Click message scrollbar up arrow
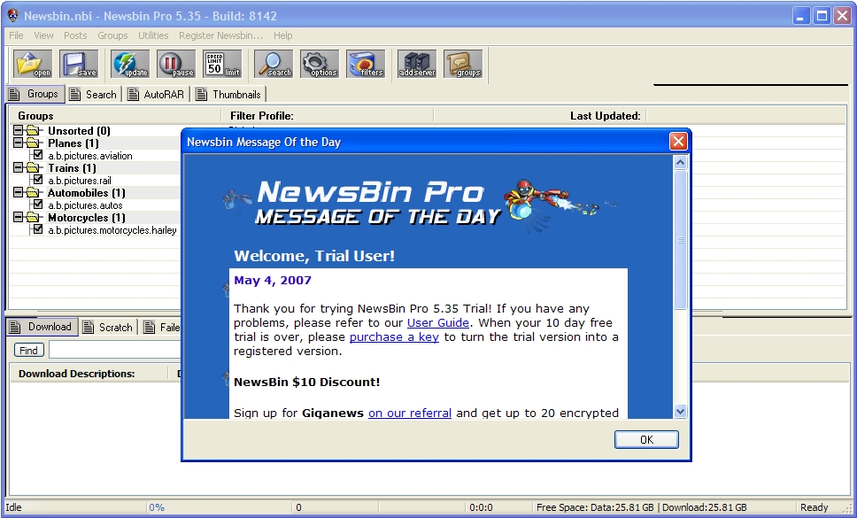The image size is (857, 518). click(680, 162)
